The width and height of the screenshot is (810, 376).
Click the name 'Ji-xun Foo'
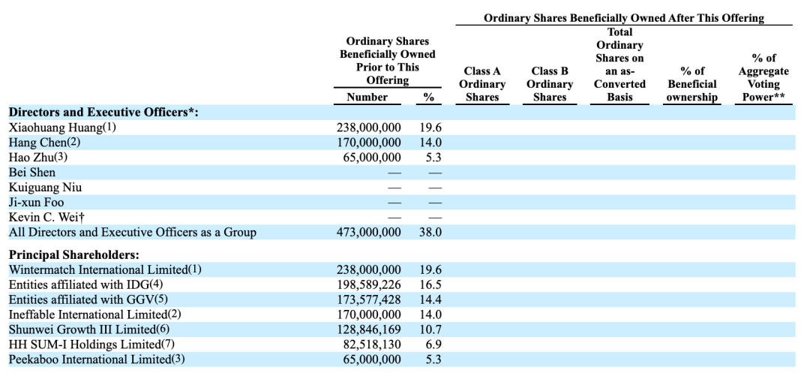click(36, 202)
